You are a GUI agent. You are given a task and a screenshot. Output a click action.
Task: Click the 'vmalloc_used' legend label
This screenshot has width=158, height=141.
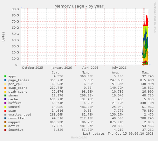(x=20, y=115)
